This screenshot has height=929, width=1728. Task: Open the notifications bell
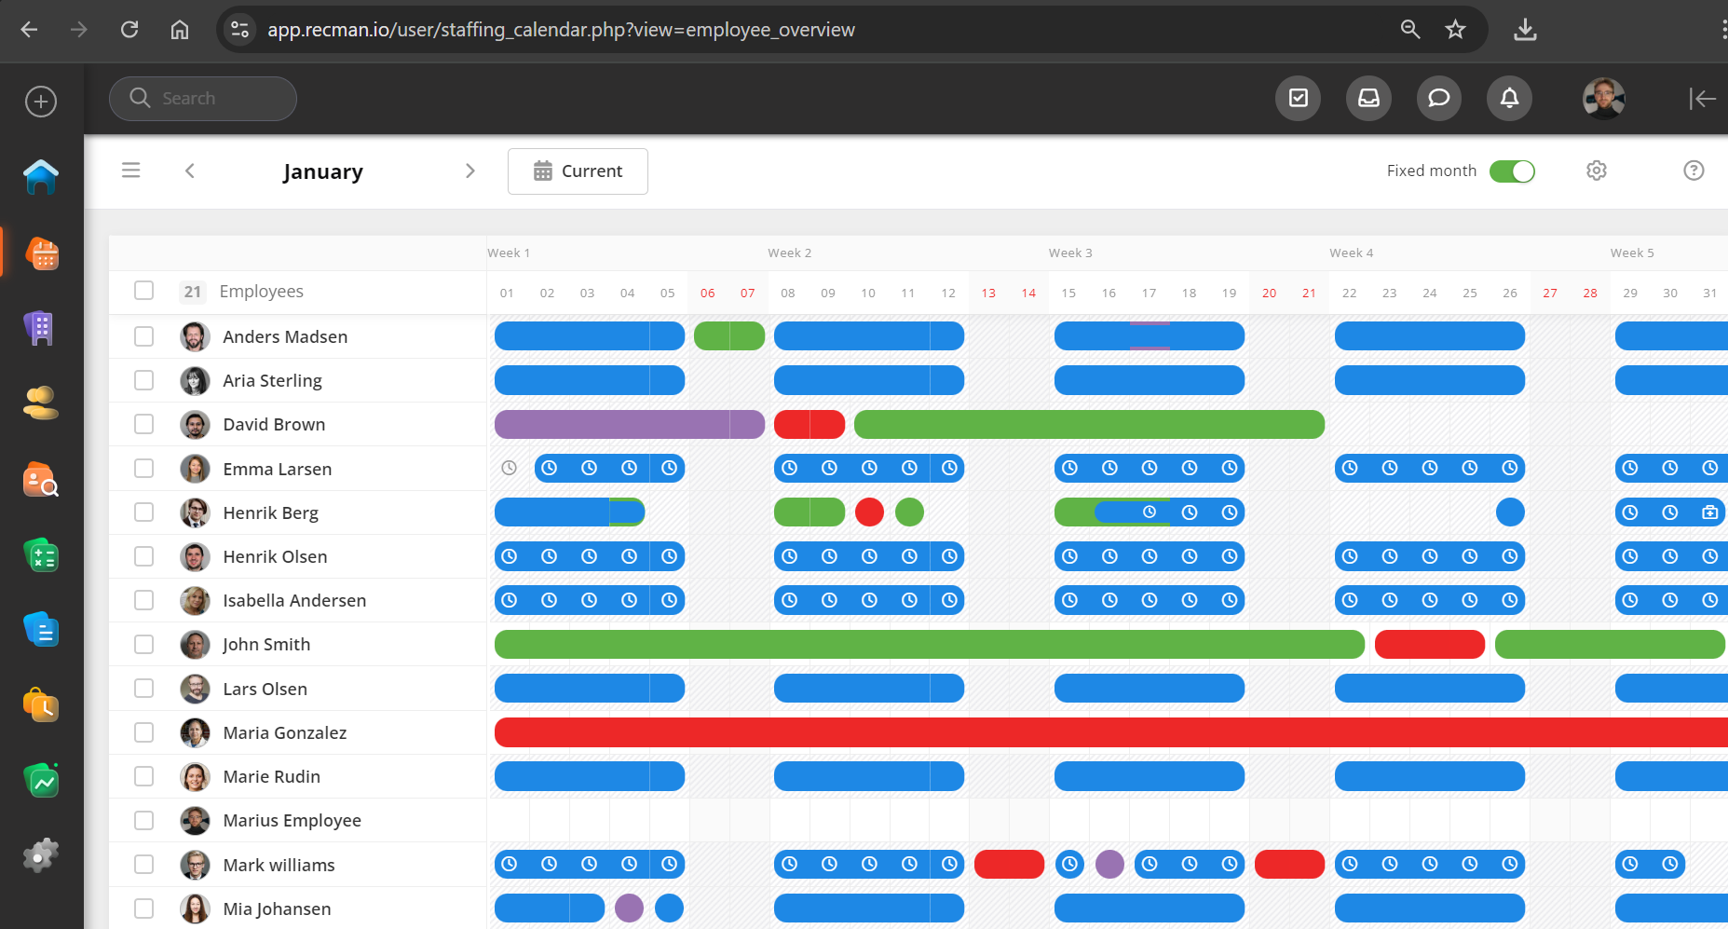[x=1509, y=98]
